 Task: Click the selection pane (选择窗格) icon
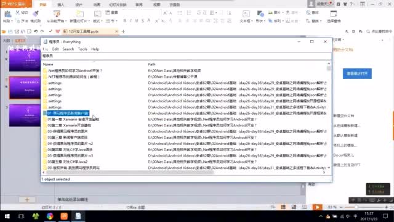point(334,14)
